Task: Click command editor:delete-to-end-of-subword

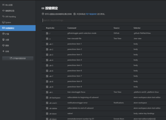Action: [x=80, y=108]
